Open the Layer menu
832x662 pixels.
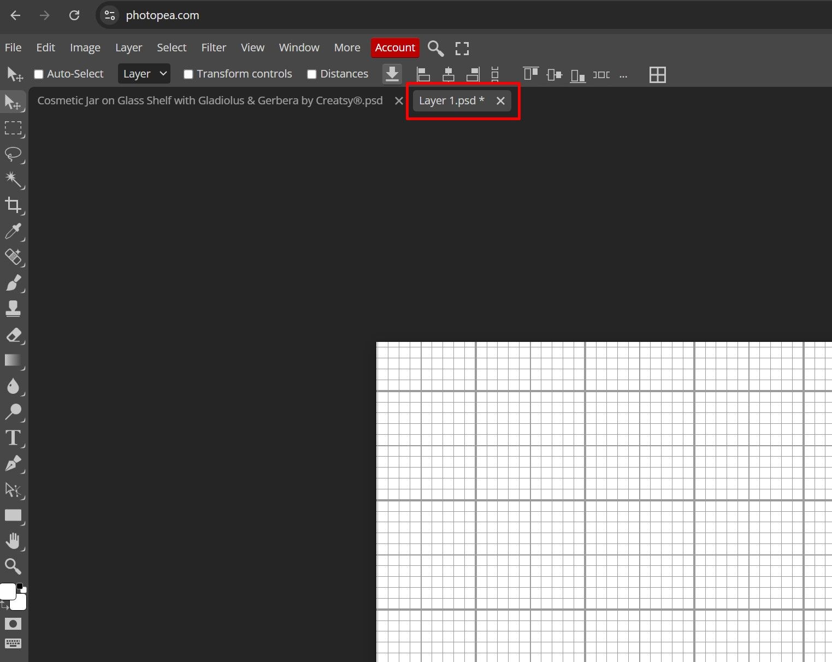129,48
